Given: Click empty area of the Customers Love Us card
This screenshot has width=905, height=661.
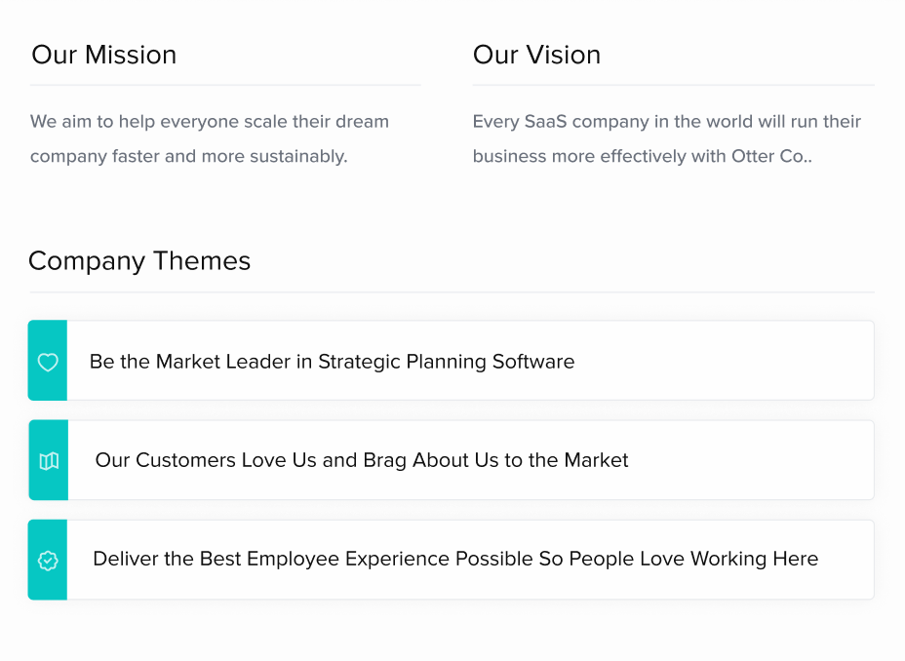Looking at the screenshot, I should click(750, 460).
